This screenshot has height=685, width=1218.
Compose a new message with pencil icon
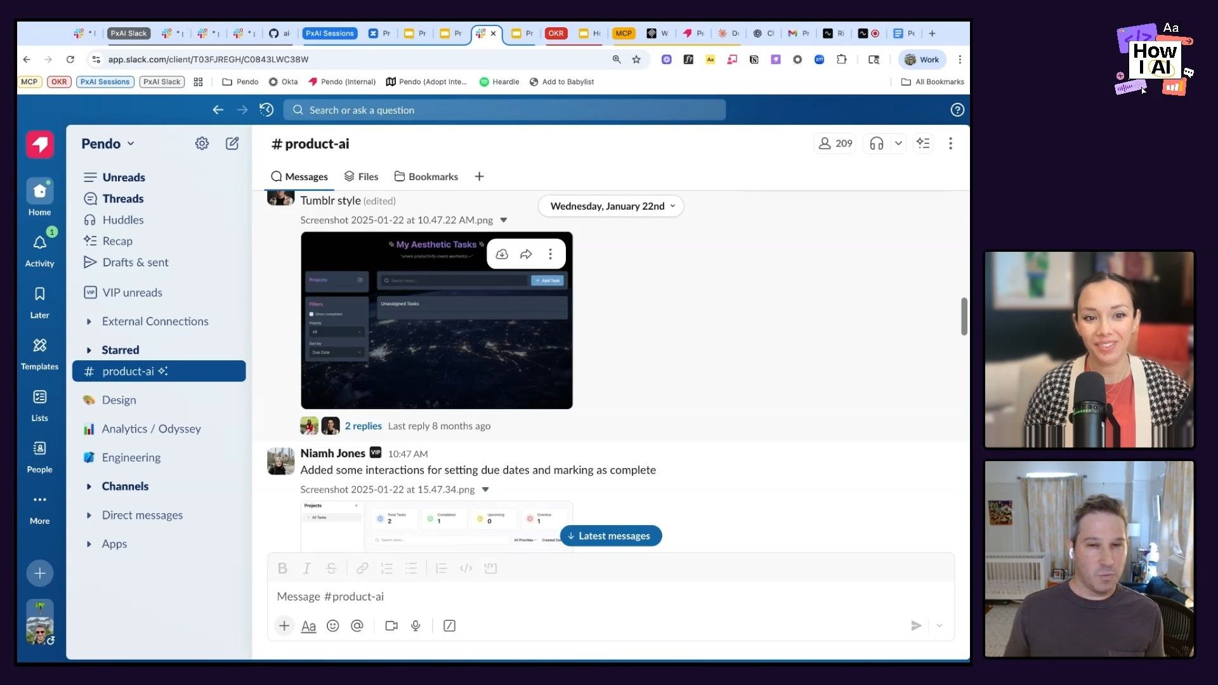click(232, 143)
